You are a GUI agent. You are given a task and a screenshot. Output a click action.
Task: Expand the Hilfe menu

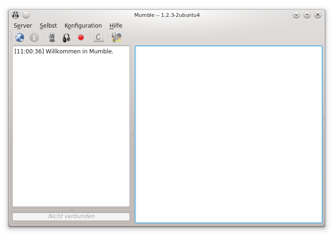116,26
